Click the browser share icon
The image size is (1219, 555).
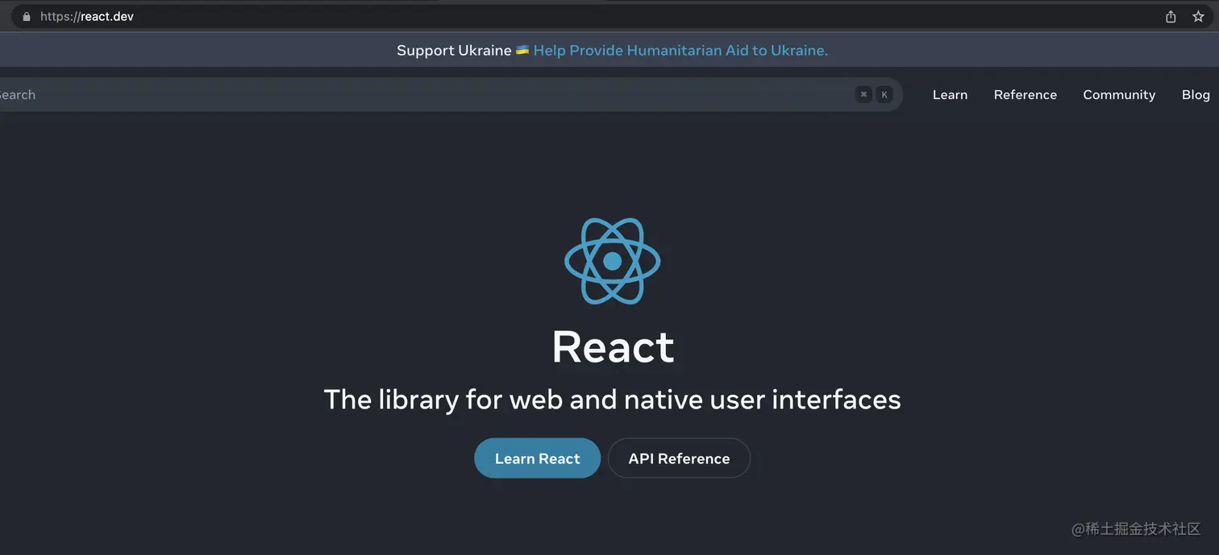point(1170,15)
